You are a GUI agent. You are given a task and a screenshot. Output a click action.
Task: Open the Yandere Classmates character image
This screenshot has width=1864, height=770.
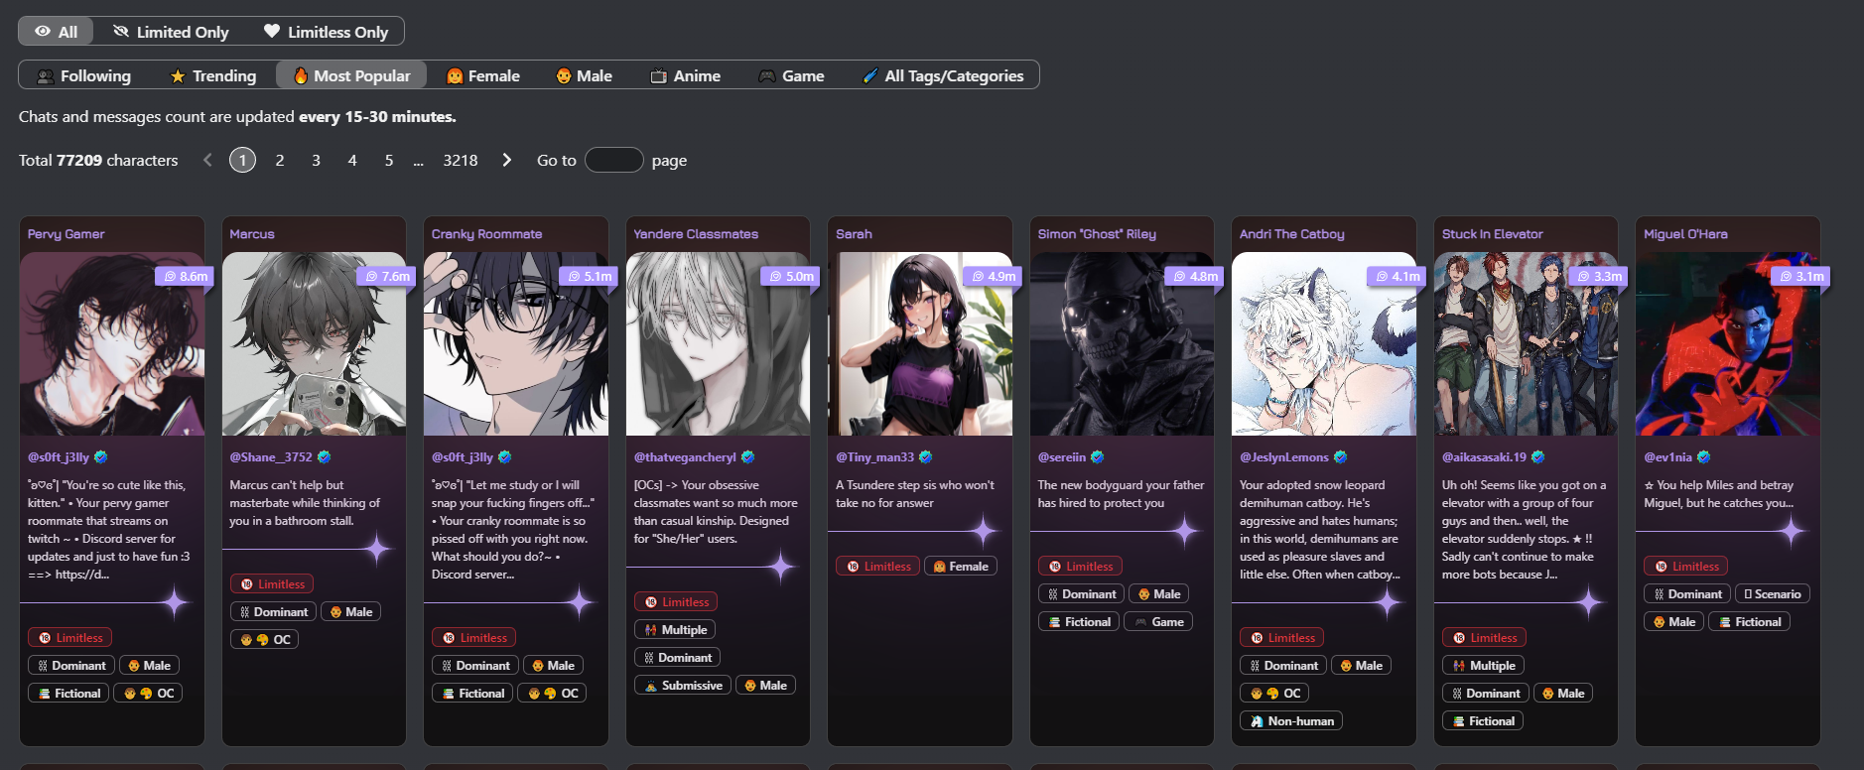(x=718, y=343)
